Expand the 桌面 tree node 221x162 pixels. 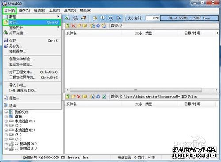tap(6, 117)
